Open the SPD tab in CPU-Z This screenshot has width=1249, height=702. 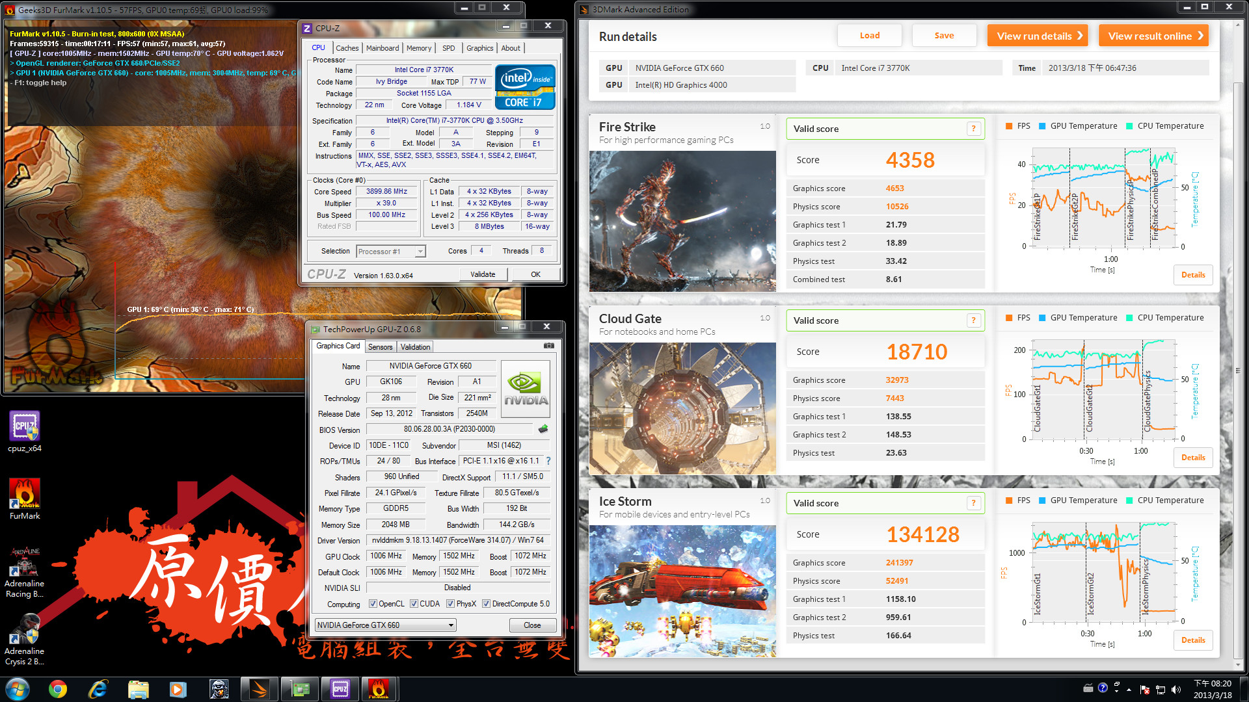point(449,48)
